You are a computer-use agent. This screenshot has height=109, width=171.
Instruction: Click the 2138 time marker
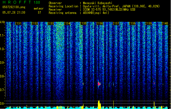point(132,23)
